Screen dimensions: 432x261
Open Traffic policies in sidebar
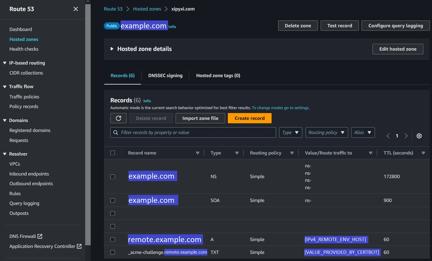(x=24, y=97)
